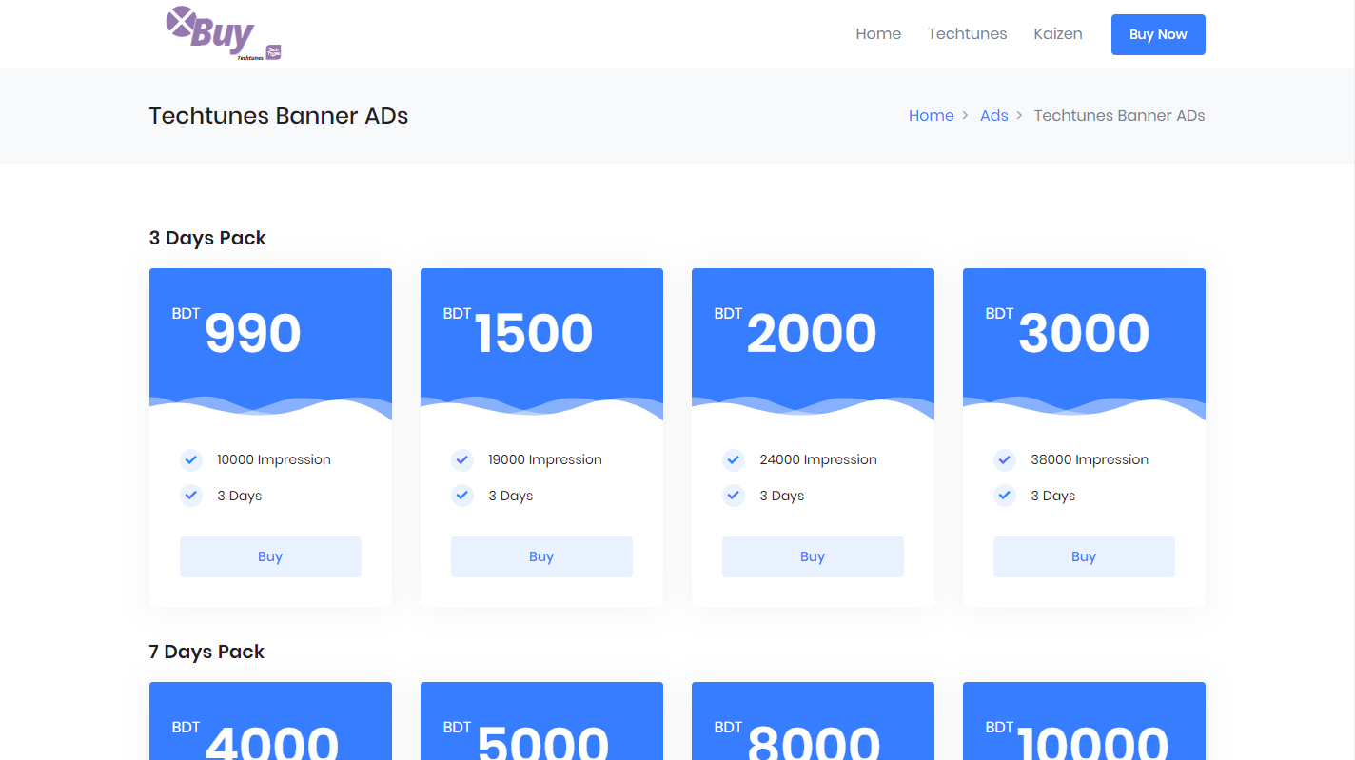Screen dimensions: 1355x760
Task: Click Techtunes Banner ADs breadcrumb text
Action: [x=1120, y=116]
